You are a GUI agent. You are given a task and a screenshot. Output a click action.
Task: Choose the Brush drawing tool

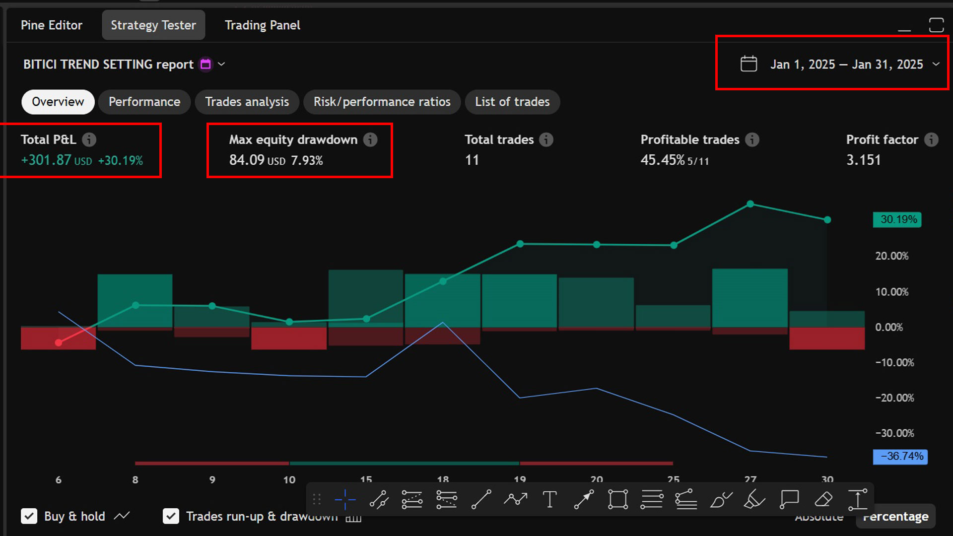click(721, 499)
